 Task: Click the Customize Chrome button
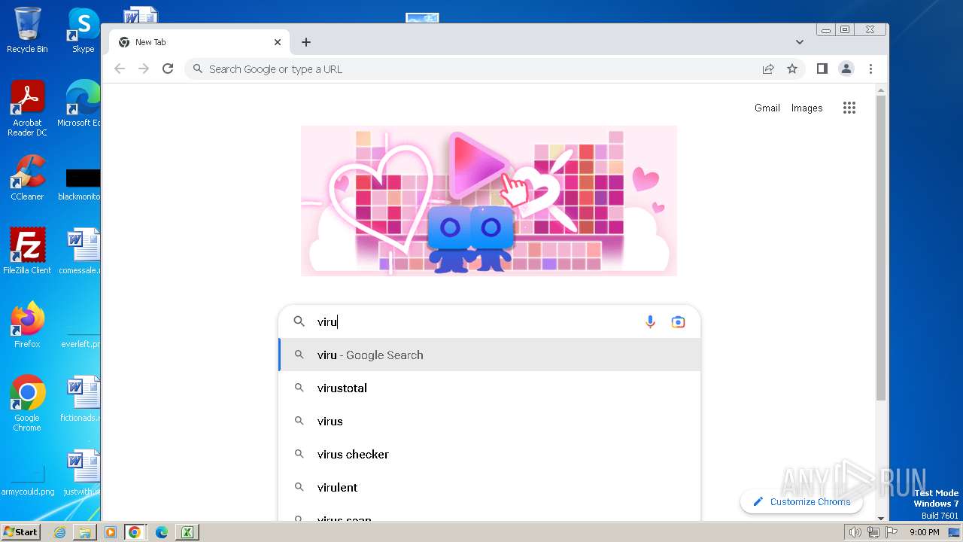801,501
